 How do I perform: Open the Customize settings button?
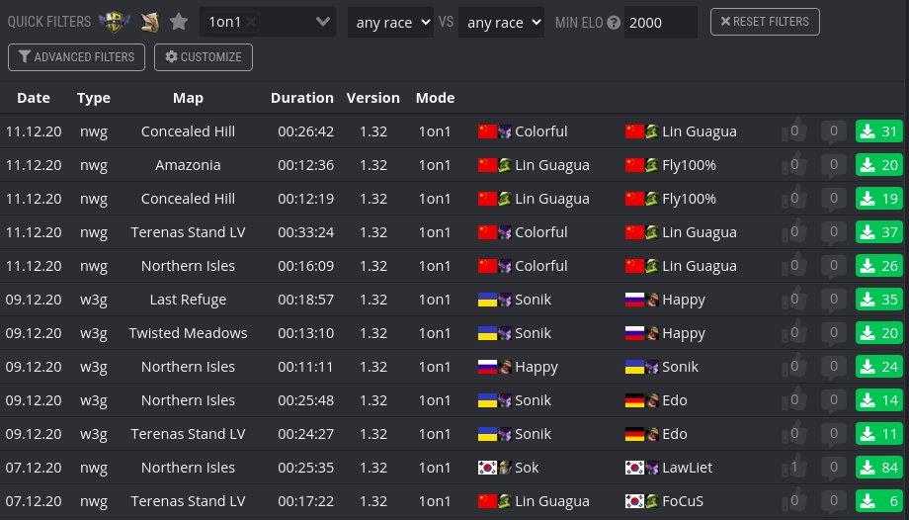point(204,57)
